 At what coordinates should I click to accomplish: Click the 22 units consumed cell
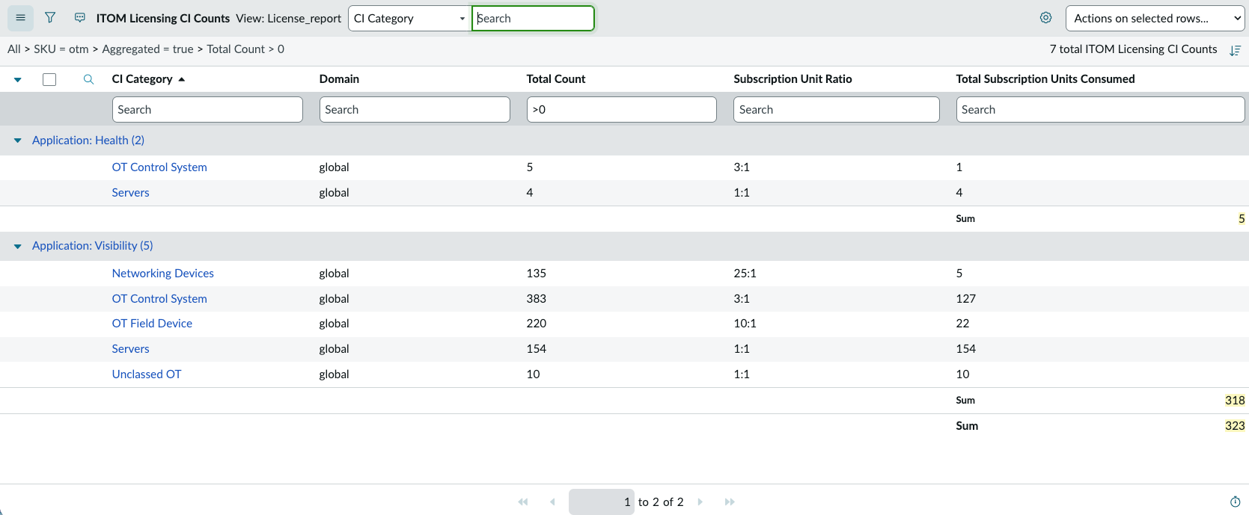click(962, 324)
